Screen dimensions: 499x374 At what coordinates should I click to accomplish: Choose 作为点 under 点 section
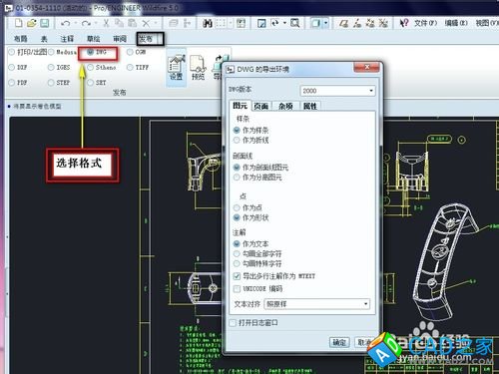pyautogui.click(x=248, y=208)
